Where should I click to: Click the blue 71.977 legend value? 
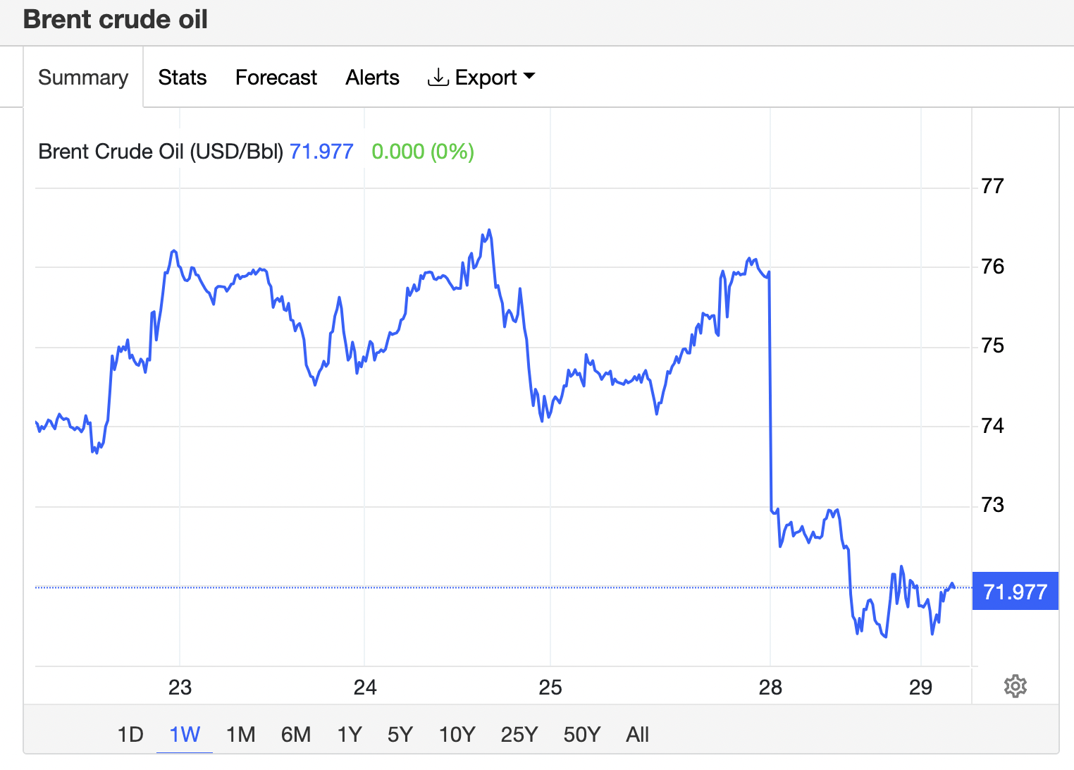pos(321,152)
